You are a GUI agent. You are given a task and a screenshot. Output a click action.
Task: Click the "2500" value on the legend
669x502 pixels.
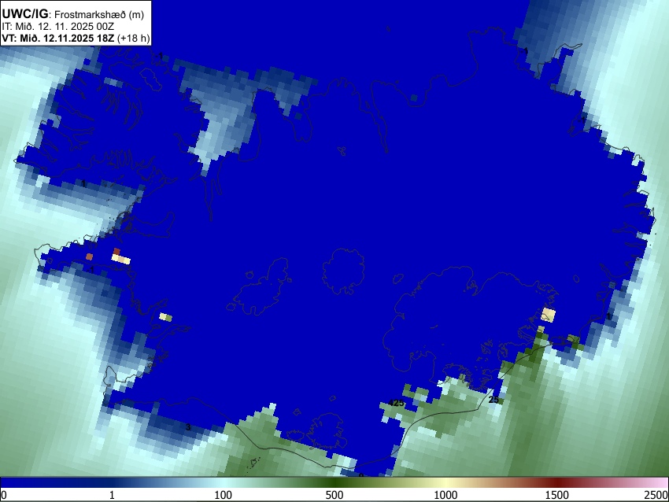pos(656,495)
